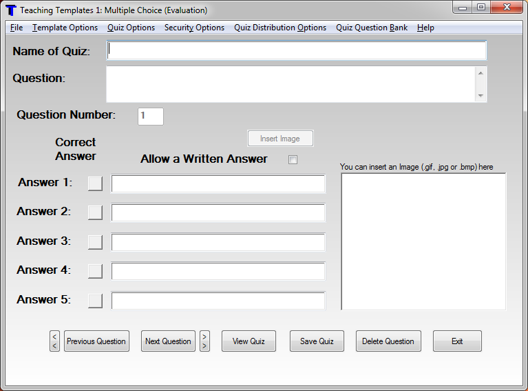
Task: Enable Allow a Written Answer checkbox
Action: point(293,159)
